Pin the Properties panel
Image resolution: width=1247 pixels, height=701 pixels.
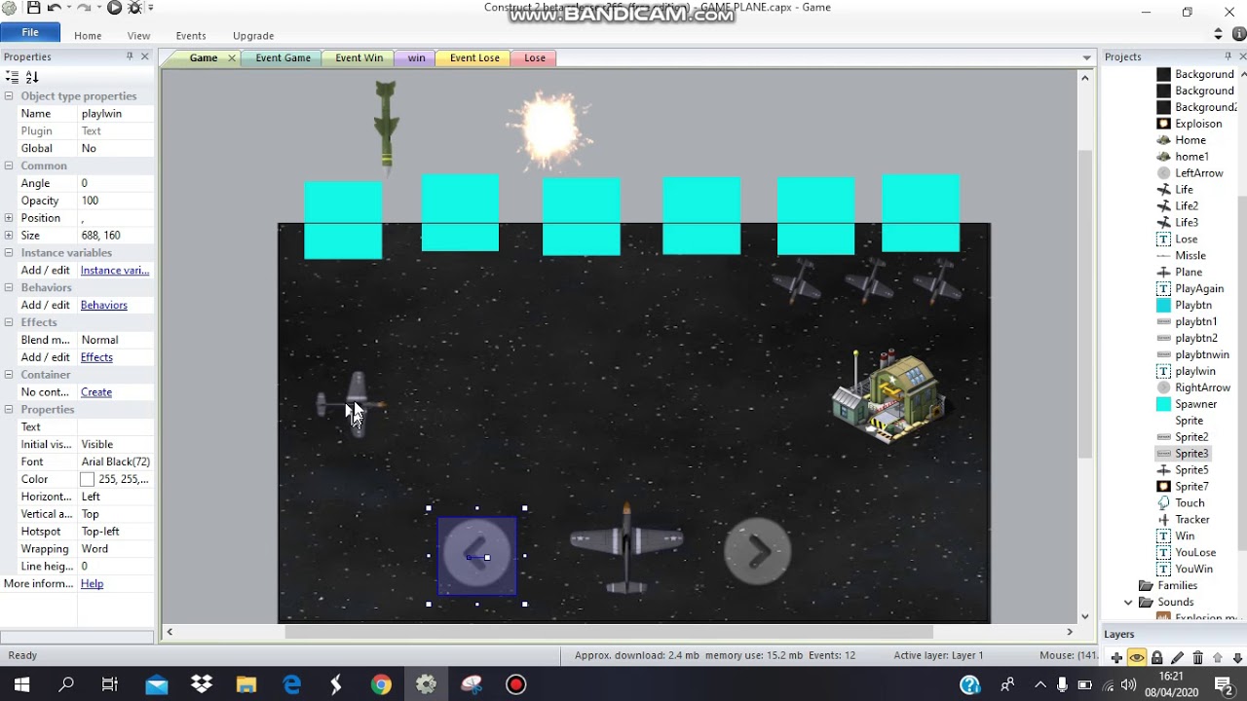click(x=130, y=56)
